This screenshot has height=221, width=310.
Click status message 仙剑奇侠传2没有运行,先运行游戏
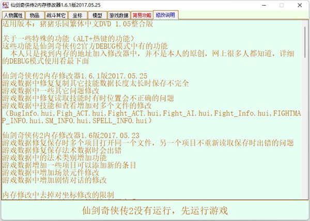155,211
